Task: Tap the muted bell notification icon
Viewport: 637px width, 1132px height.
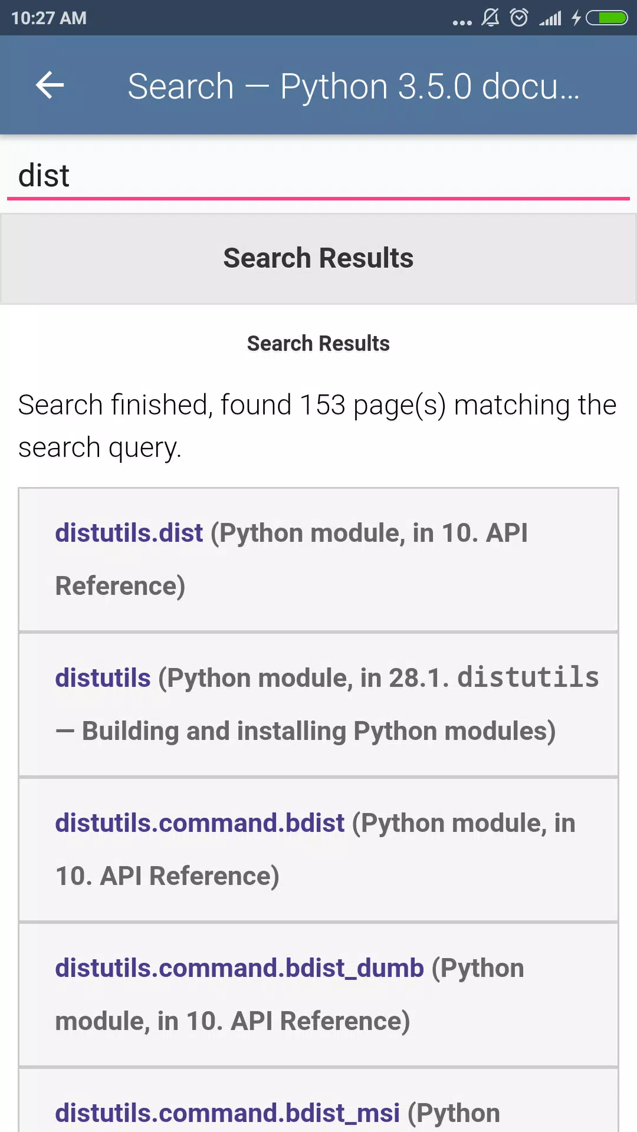Action: click(x=490, y=18)
